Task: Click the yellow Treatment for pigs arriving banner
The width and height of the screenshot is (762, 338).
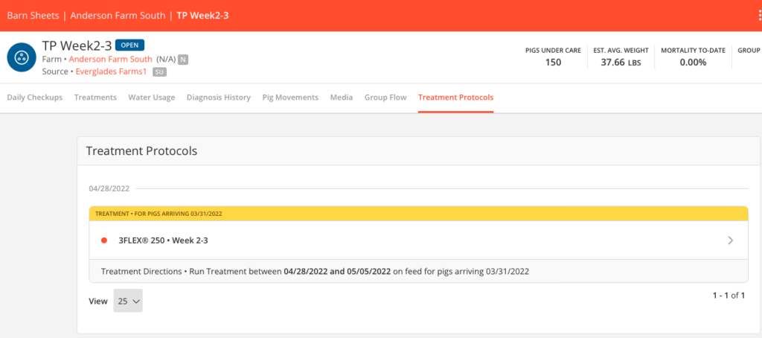Action: [418, 214]
